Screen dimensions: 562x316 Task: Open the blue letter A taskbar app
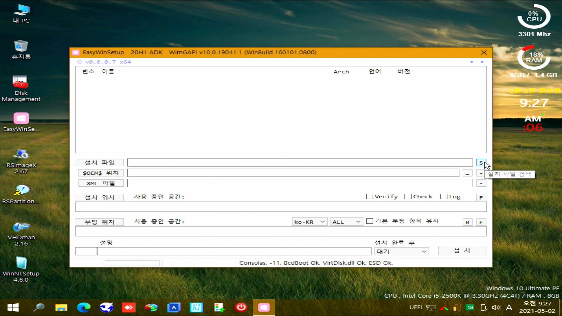tap(174, 307)
